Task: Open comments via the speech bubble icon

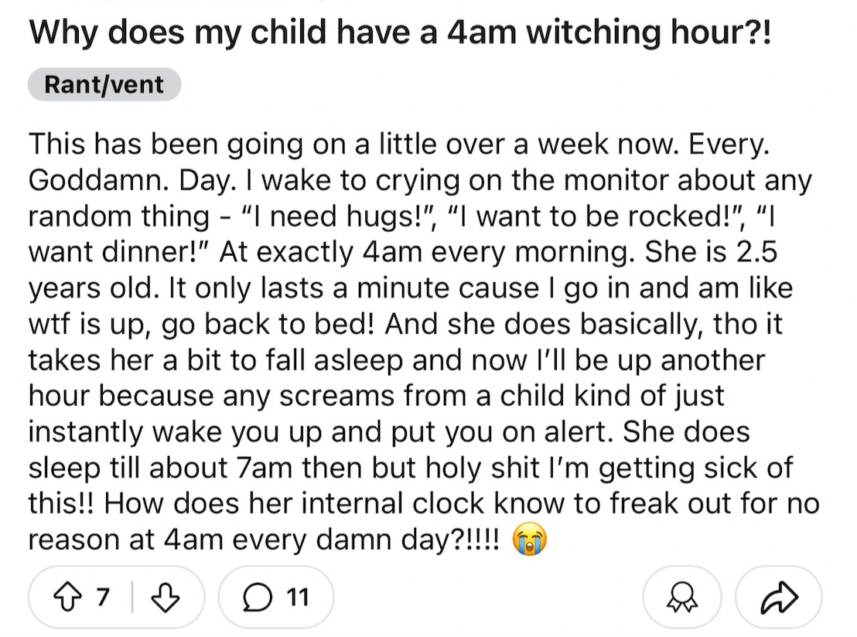Action: [258, 597]
